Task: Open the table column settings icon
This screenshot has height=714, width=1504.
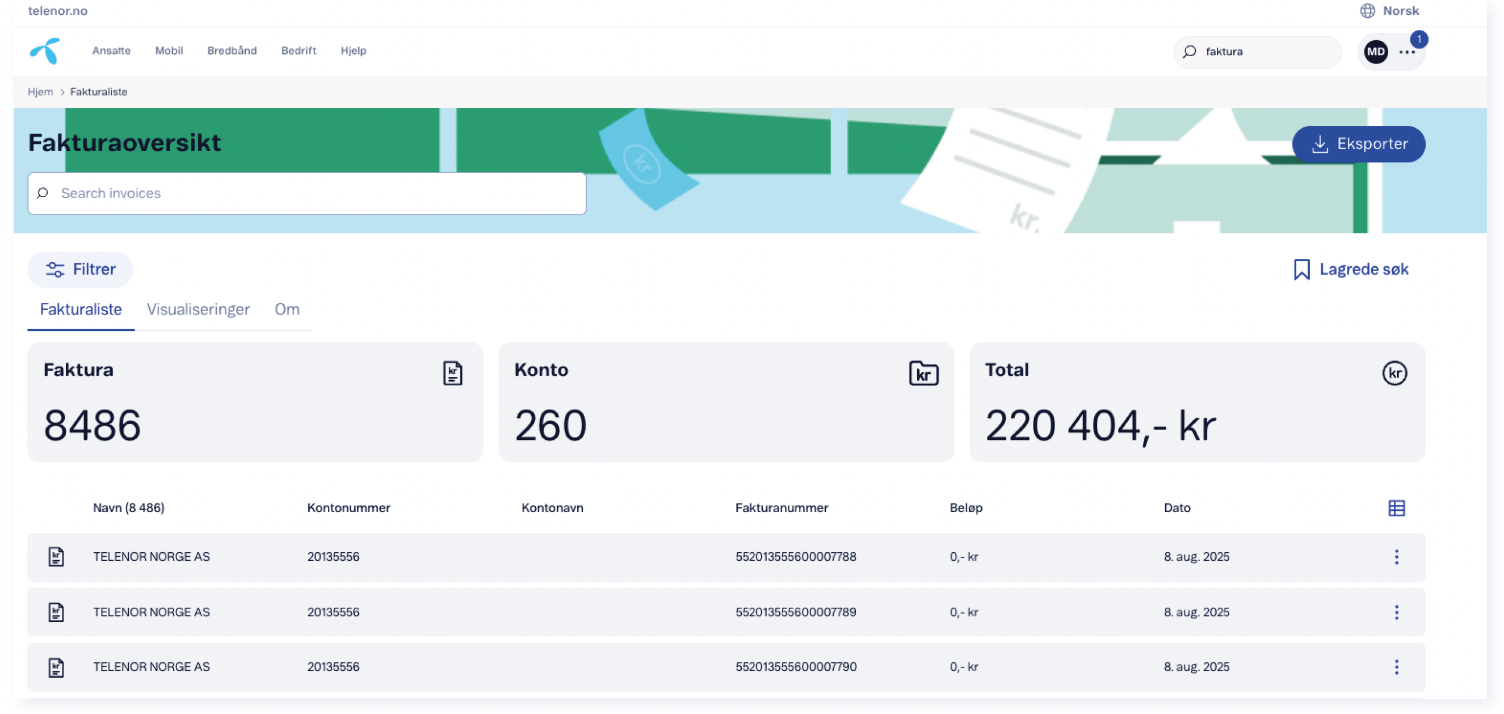Action: [1397, 508]
